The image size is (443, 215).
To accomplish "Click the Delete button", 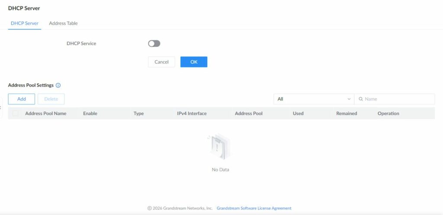I will (x=51, y=99).
